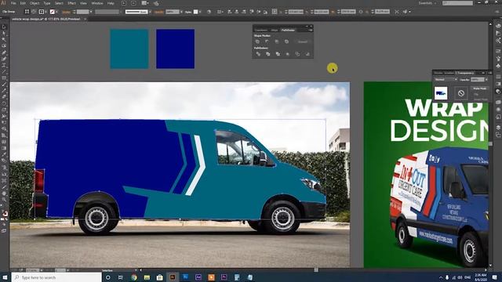
Task: Click the Stroke label link
Action: click(x=66, y=12)
